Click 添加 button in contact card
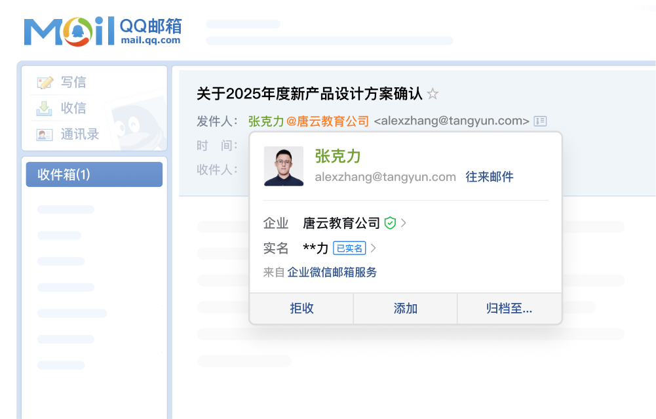Screen dimensions: 656x419 point(406,308)
